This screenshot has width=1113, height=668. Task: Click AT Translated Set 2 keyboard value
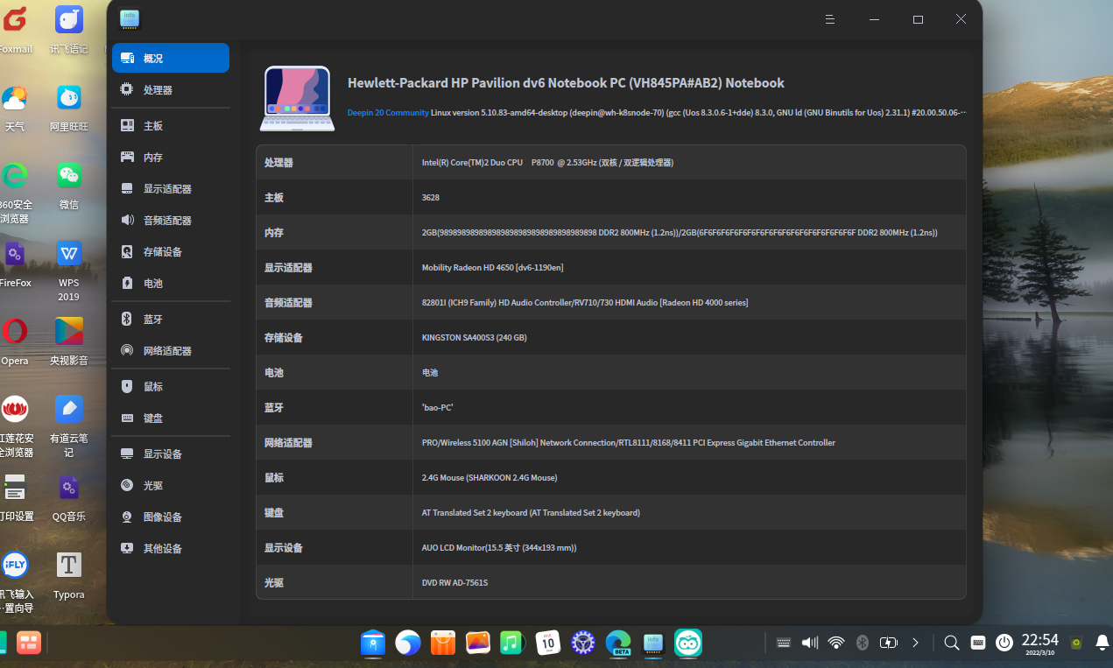pos(531,512)
